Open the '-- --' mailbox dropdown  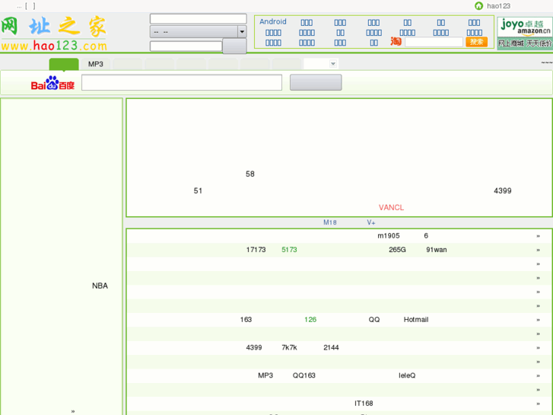coord(199,32)
